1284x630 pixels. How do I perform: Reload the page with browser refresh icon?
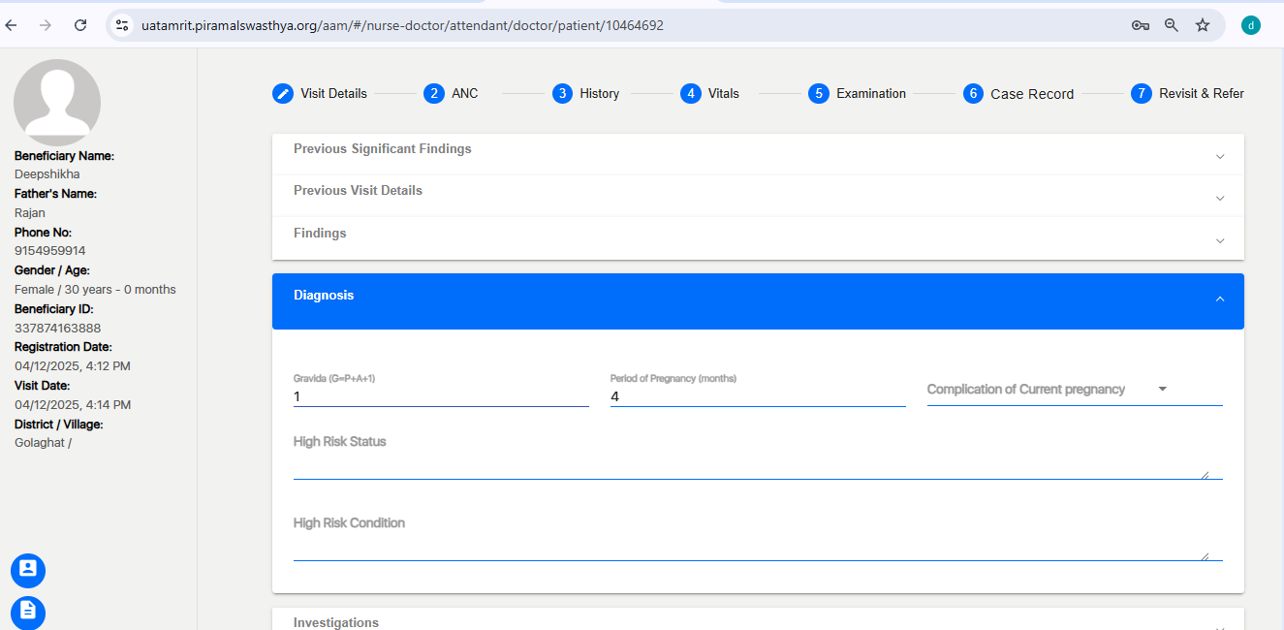[x=80, y=25]
